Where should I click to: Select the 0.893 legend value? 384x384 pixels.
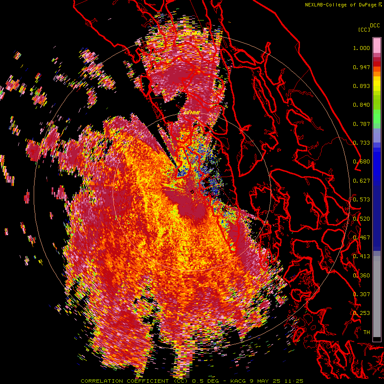click(361, 86)
